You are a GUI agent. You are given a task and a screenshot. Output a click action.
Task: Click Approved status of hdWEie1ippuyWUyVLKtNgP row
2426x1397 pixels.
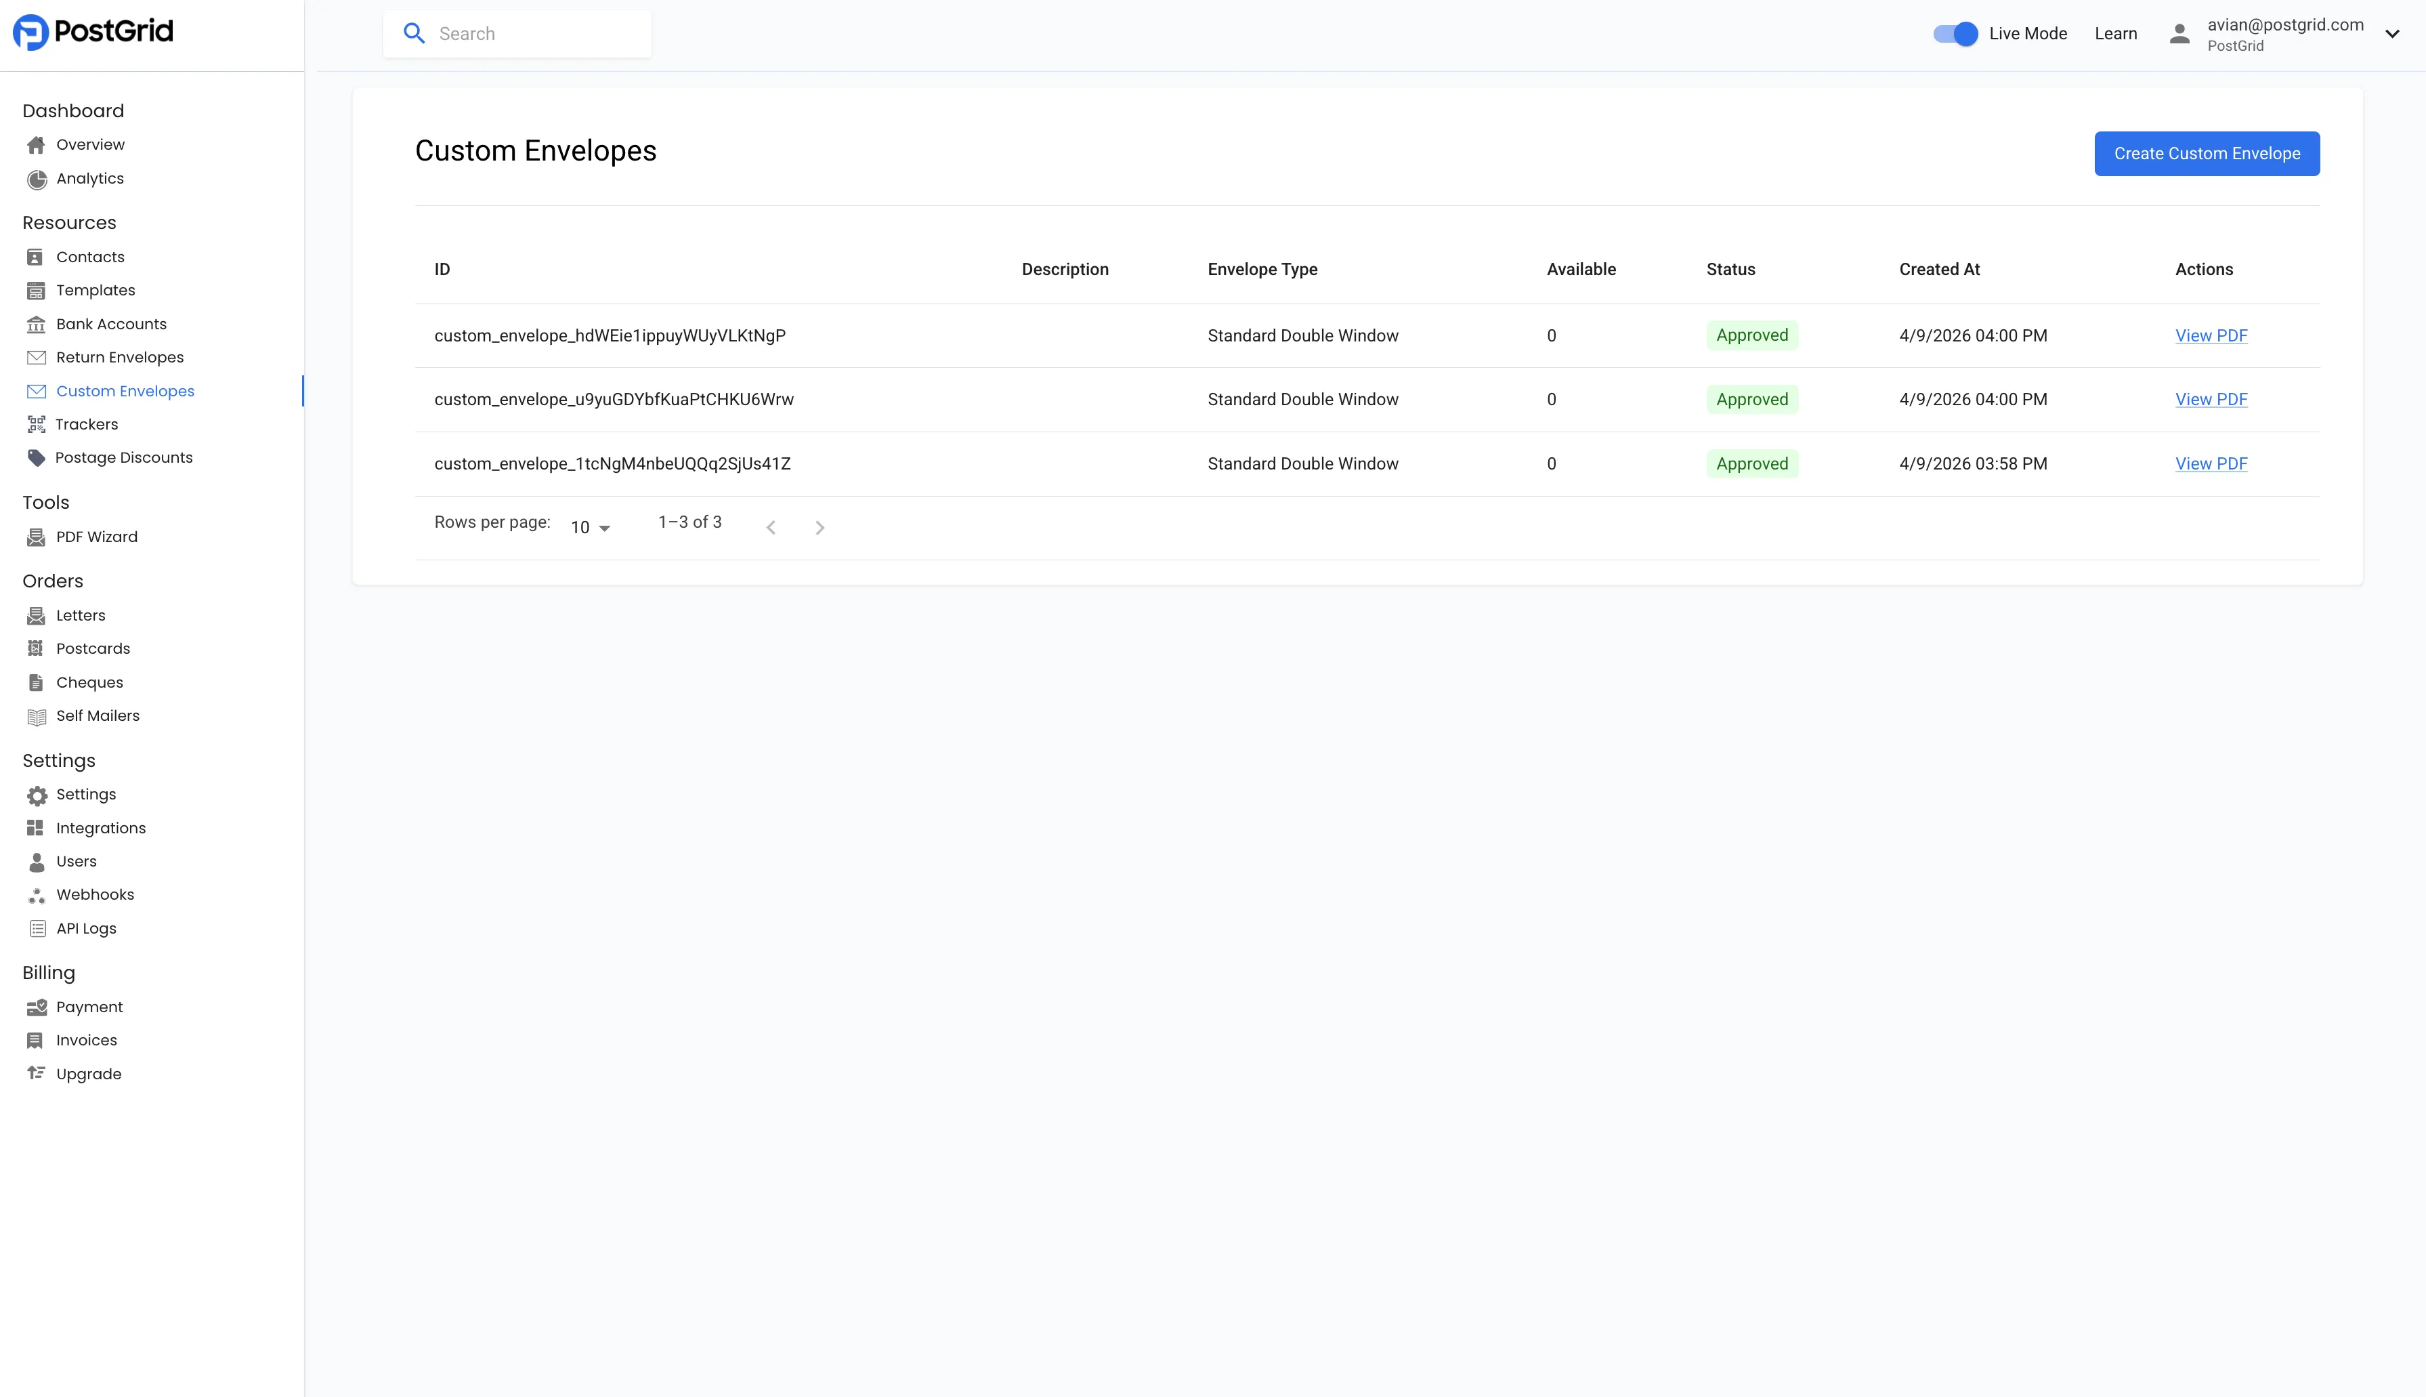(x=1752, y=336)
